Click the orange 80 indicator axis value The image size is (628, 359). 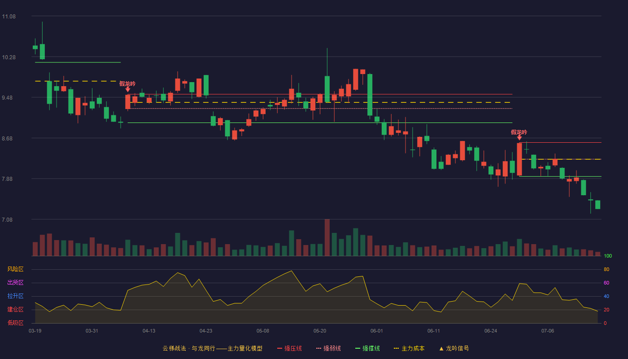click(x=606, y=269)
